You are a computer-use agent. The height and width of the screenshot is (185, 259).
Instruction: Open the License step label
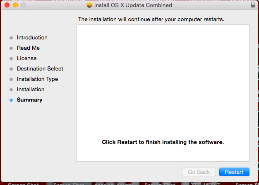26,58
